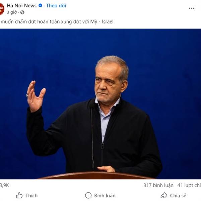The width and height of the screenshot is (201, 201).
Task: Open the post photo of the speaker
Action: (x=100, y=104)
